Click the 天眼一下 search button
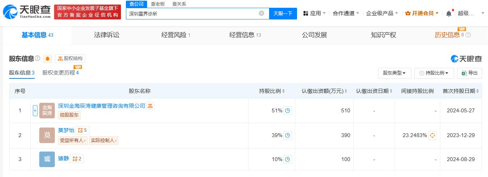 tap(283, 13)
